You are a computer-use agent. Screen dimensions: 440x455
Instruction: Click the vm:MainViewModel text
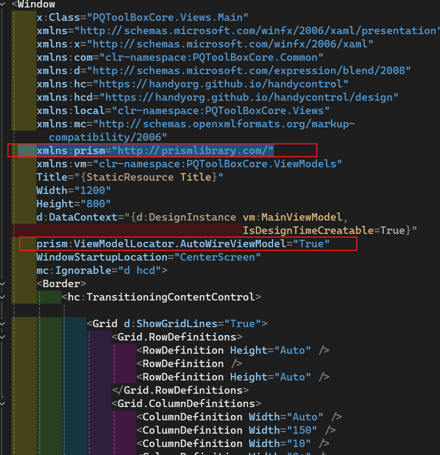[x=292, y=217]
